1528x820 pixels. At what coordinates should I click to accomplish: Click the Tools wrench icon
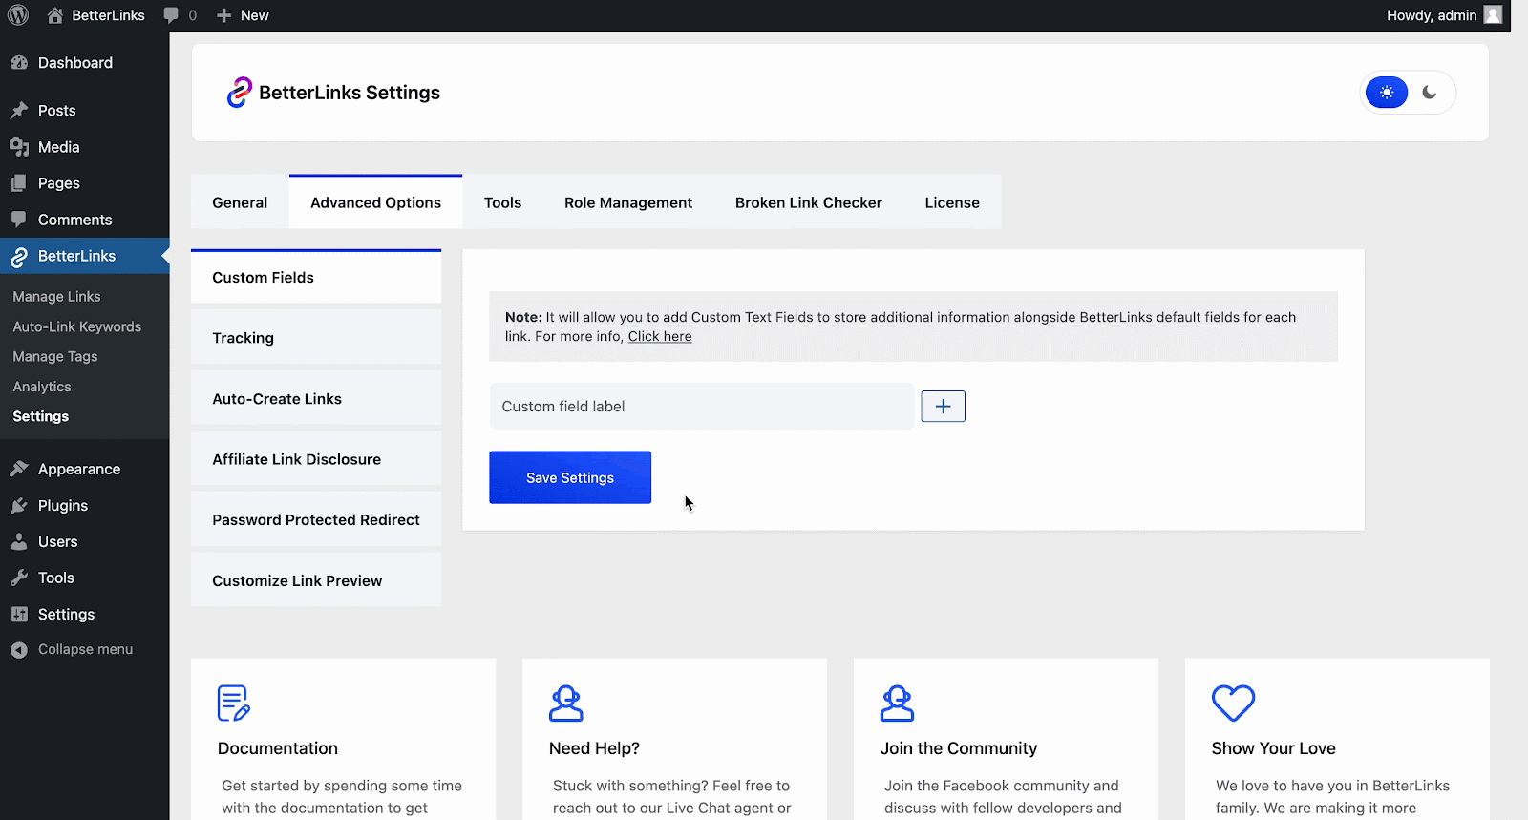point(19,578)
